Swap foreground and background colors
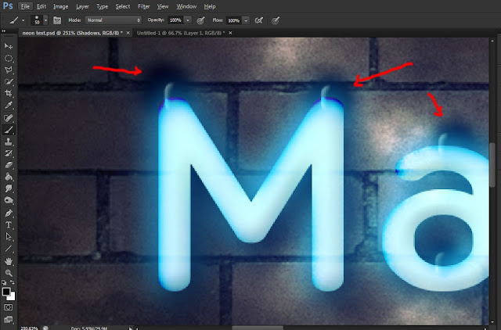501x330 pixels. (x=13, y=282)
